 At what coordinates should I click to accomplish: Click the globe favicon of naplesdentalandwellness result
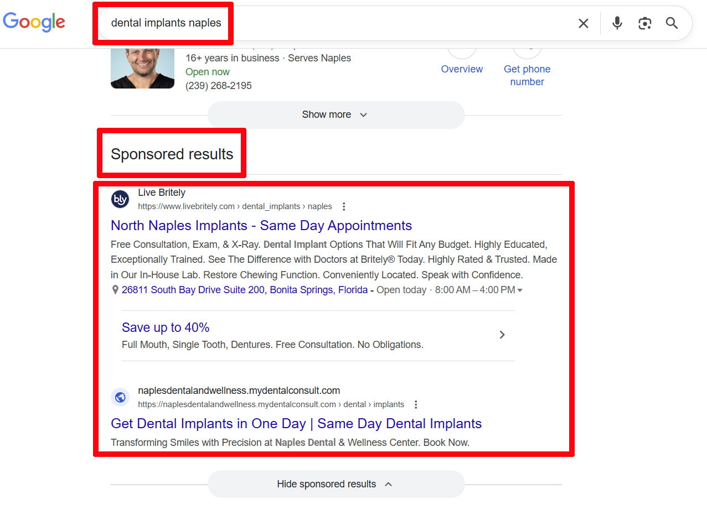click(120, 397)
